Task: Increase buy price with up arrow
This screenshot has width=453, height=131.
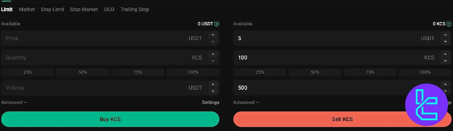Action: click(213, 35)
